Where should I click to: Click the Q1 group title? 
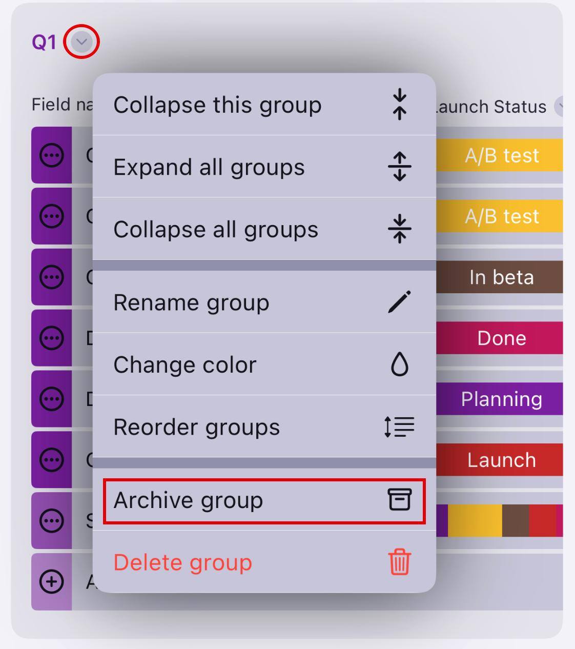click(x=44, y=42)
